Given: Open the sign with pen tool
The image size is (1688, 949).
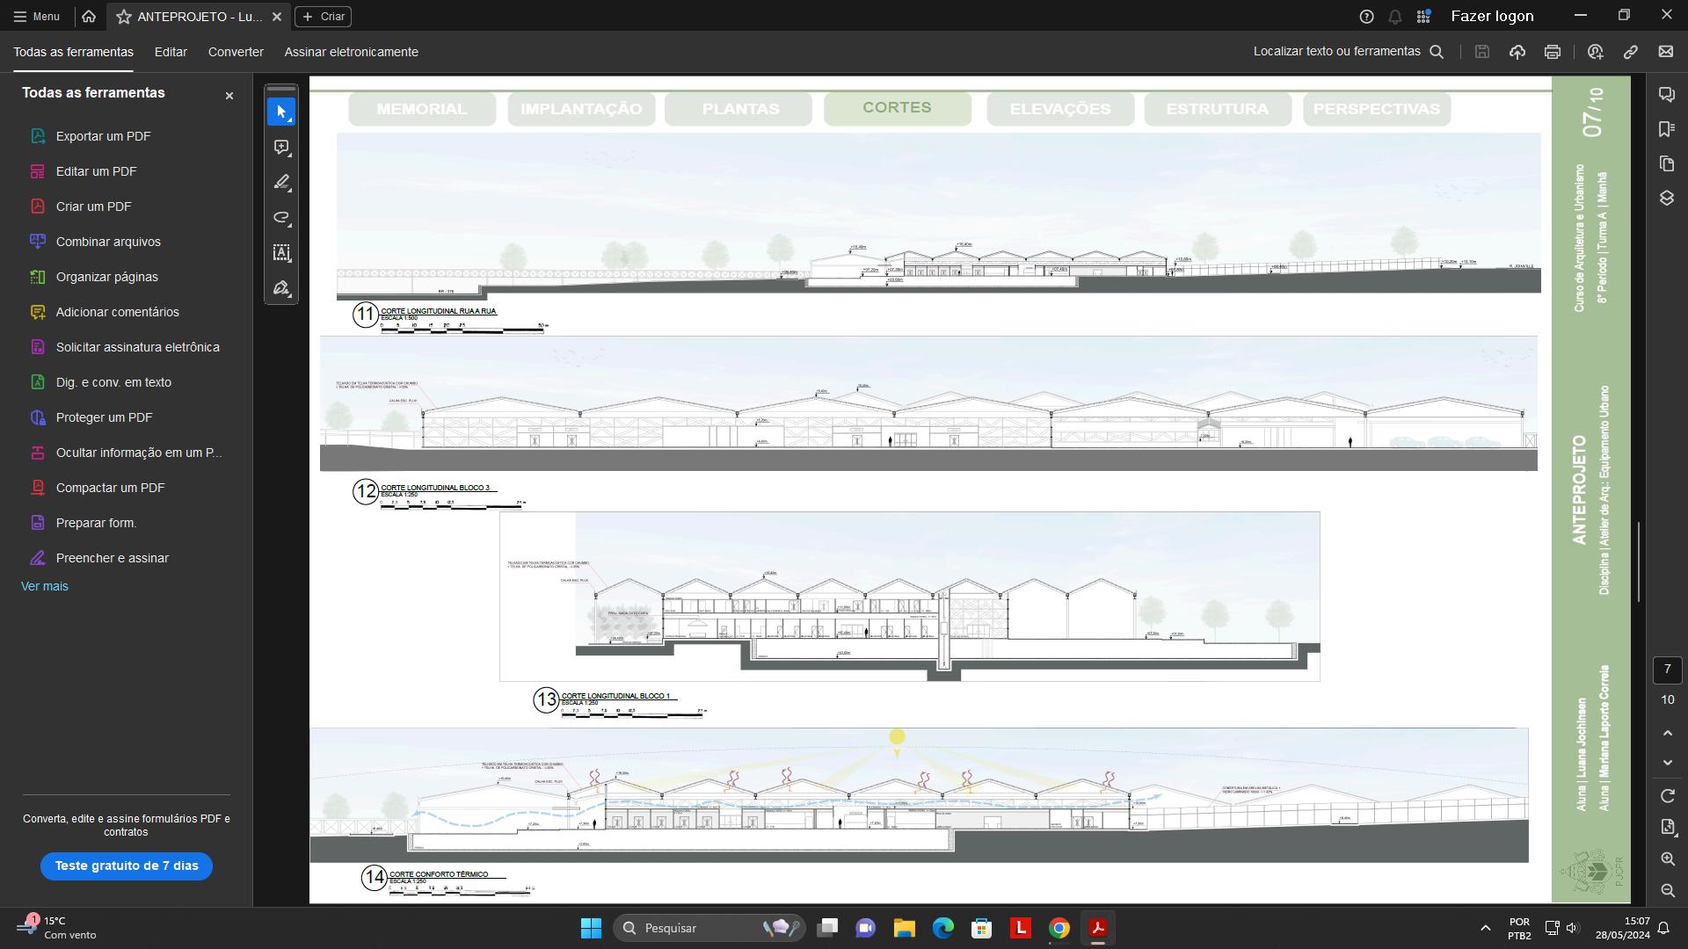Looking at the screenshot, I should 281,288.
